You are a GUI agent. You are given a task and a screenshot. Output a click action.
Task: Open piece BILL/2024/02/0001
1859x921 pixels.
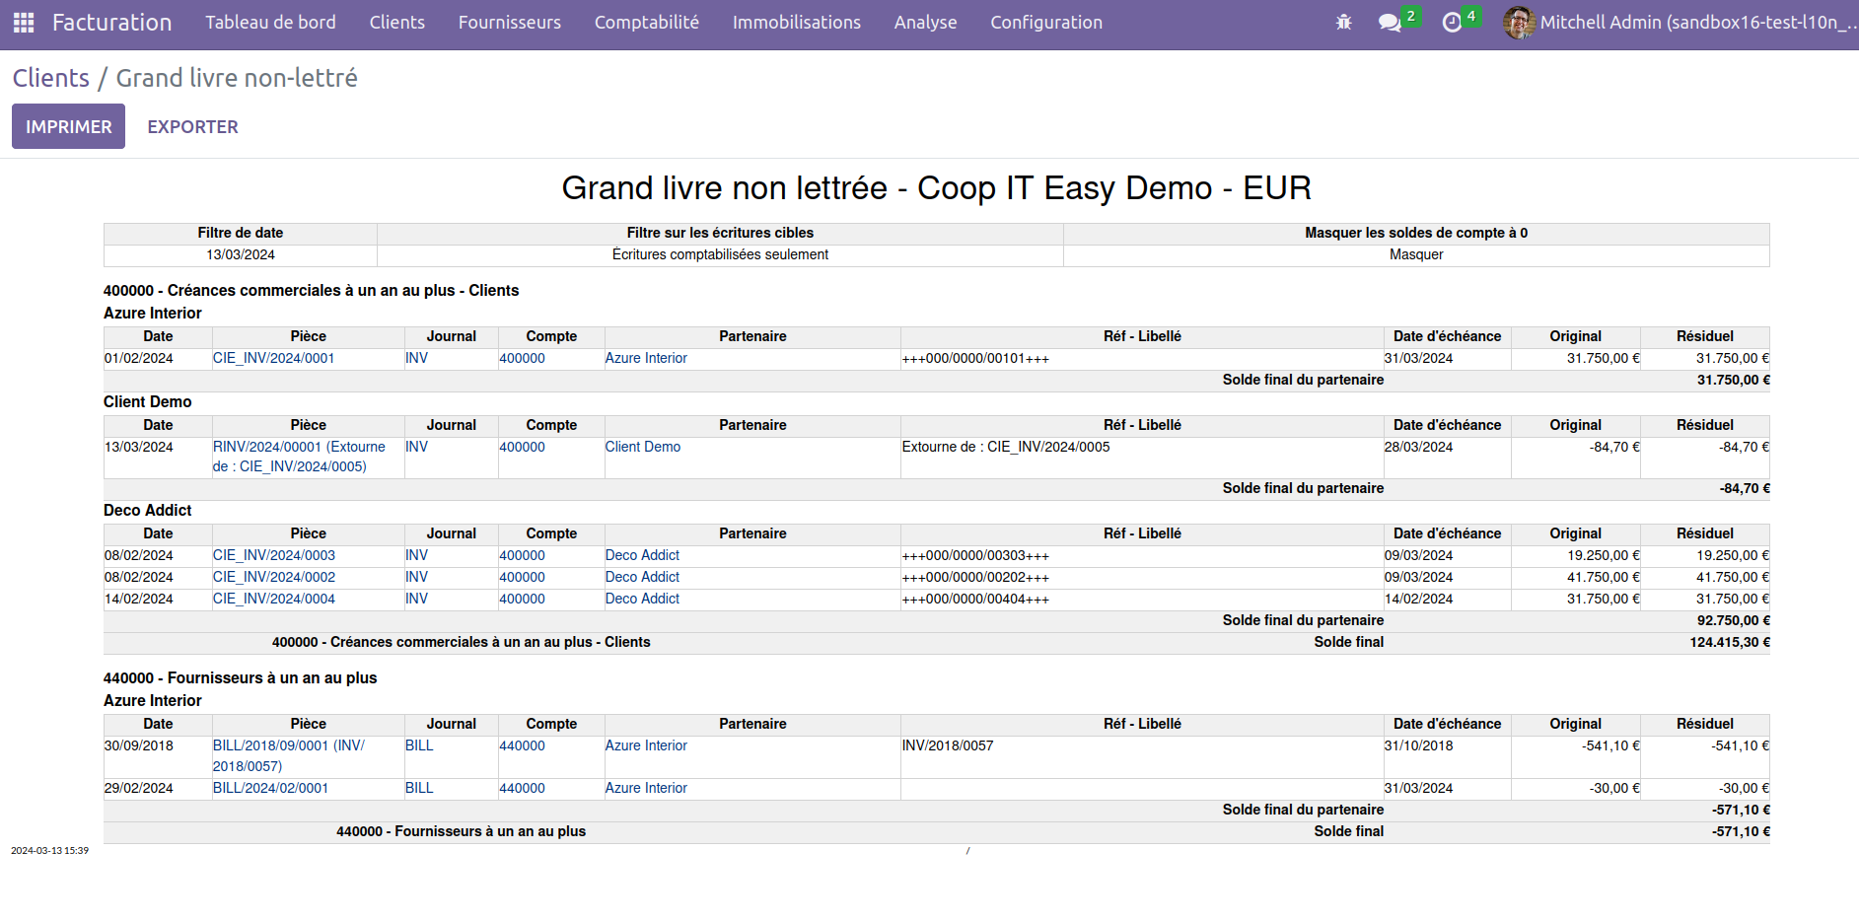(x=270, y=788)
